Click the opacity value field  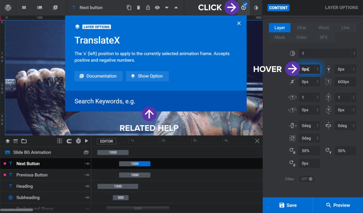click(325, 53)
